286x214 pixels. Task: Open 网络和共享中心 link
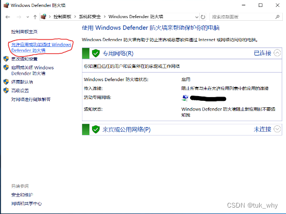point(26,204)
